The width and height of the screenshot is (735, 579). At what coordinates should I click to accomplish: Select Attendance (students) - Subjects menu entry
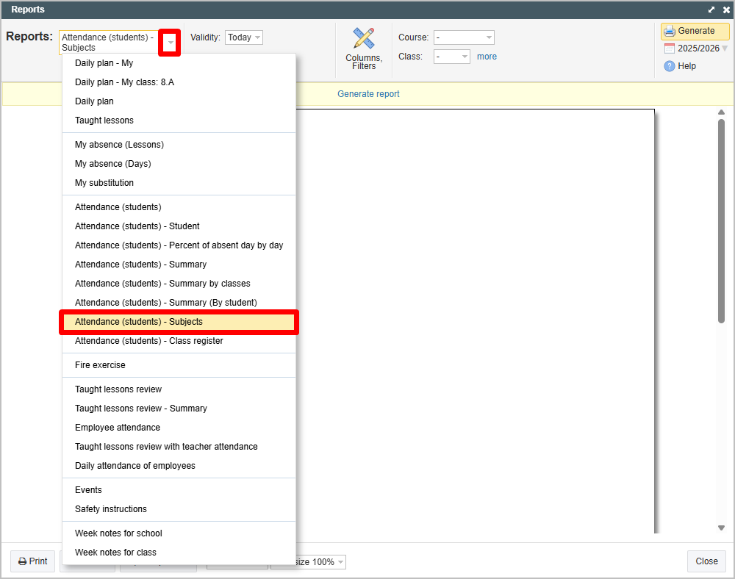139,322
